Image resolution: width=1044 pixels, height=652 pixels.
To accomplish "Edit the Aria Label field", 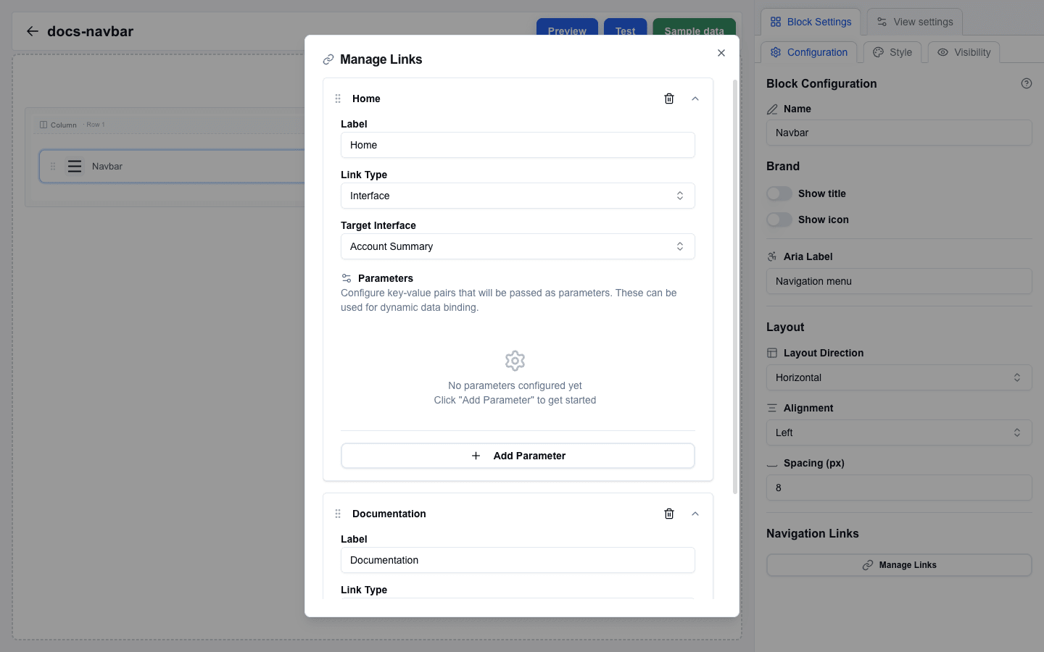I will 899,281.
